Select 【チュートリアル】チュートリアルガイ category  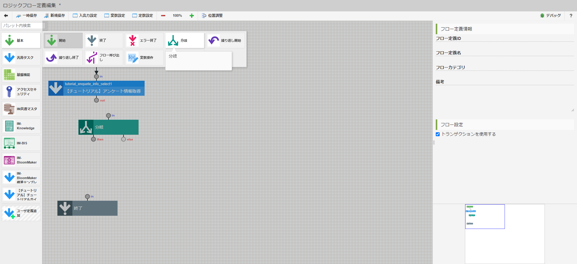pyautogui.click(x=21, y=194)
